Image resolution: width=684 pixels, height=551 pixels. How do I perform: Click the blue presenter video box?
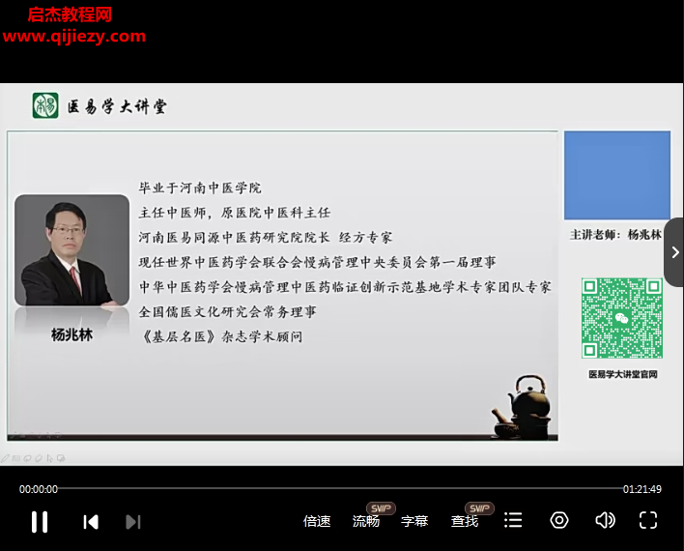pyautogui.click(x=616, y=175)
